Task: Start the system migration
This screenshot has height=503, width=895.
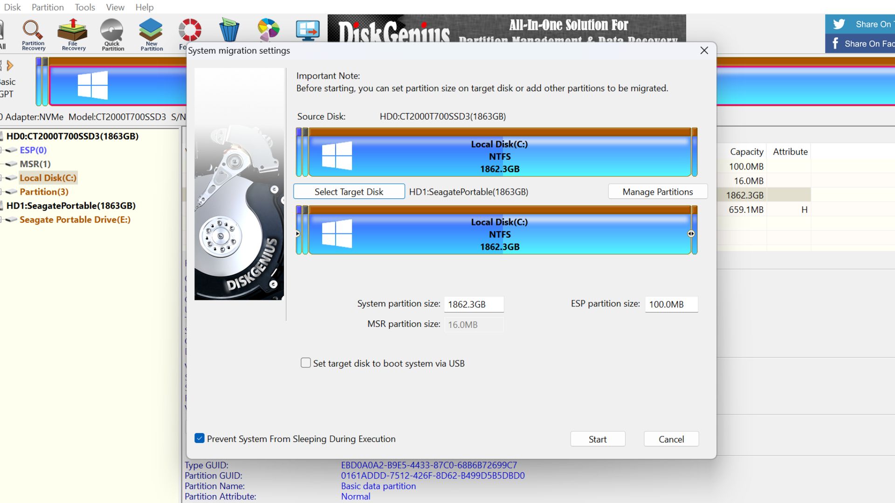Action: coord(598,439)
